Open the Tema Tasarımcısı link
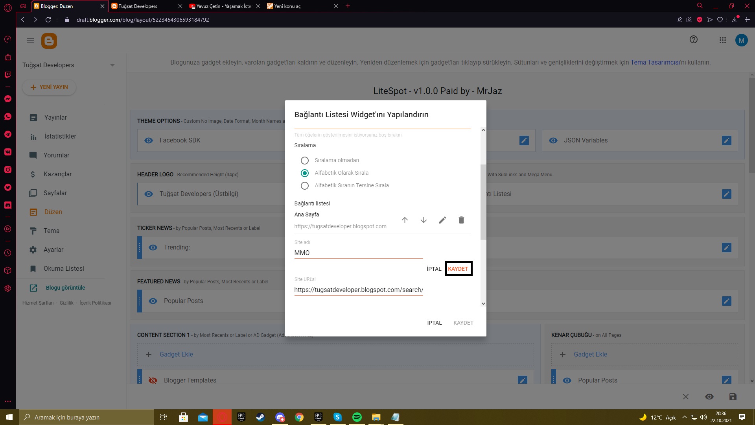Viewport: 755px width, 425px height. coord(655,63)
